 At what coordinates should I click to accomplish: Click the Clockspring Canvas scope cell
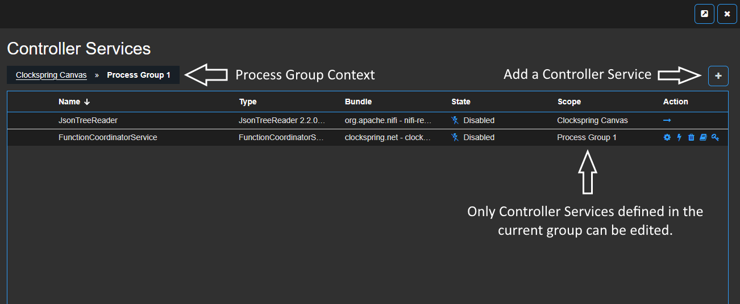593,120
